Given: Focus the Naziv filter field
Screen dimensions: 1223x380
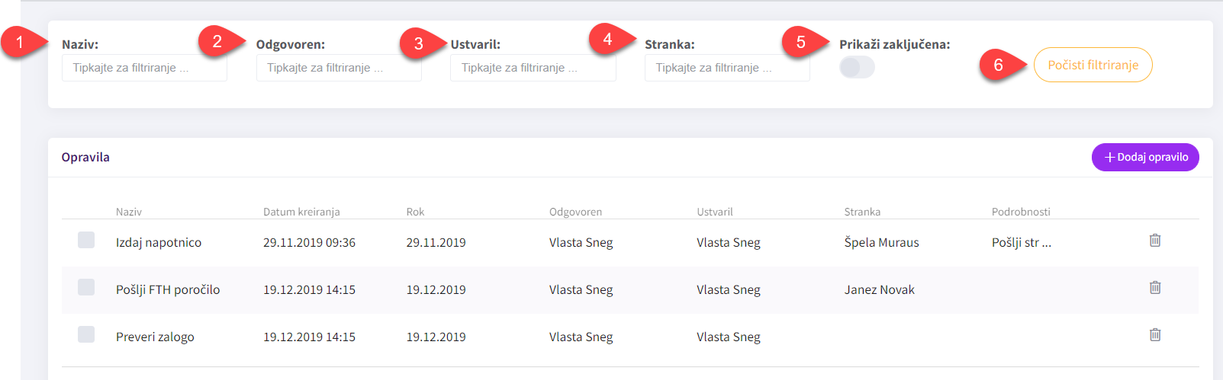Looking at the screenshot, I should pos(144,68).
